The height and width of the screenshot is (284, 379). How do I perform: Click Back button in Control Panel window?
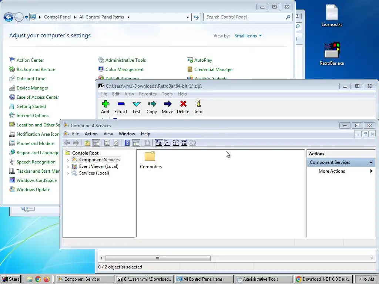[x=9, y=17]
